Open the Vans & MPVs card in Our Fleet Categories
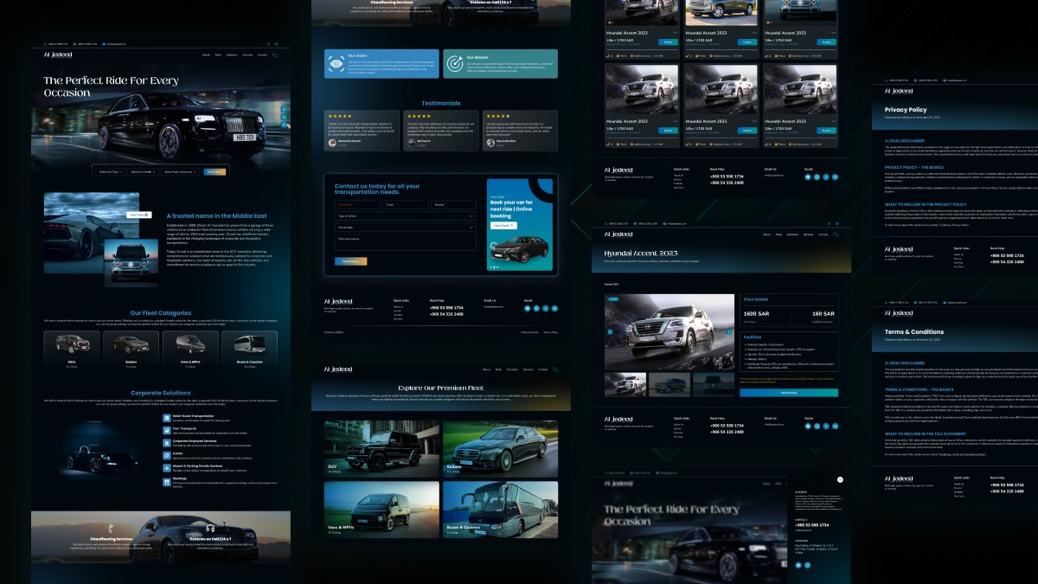 pyautogui.click(x=190, y=350)
